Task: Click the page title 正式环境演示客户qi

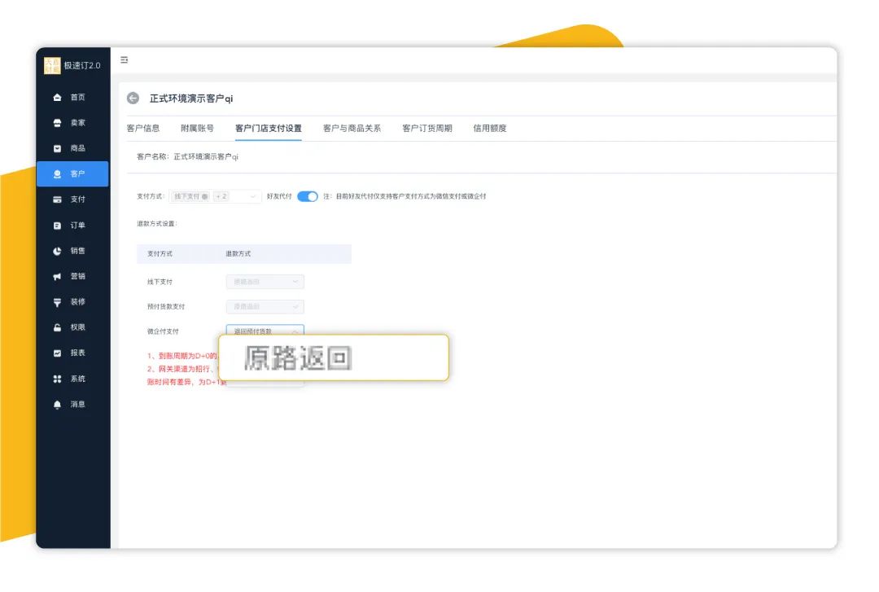Action: click(191, 99)
